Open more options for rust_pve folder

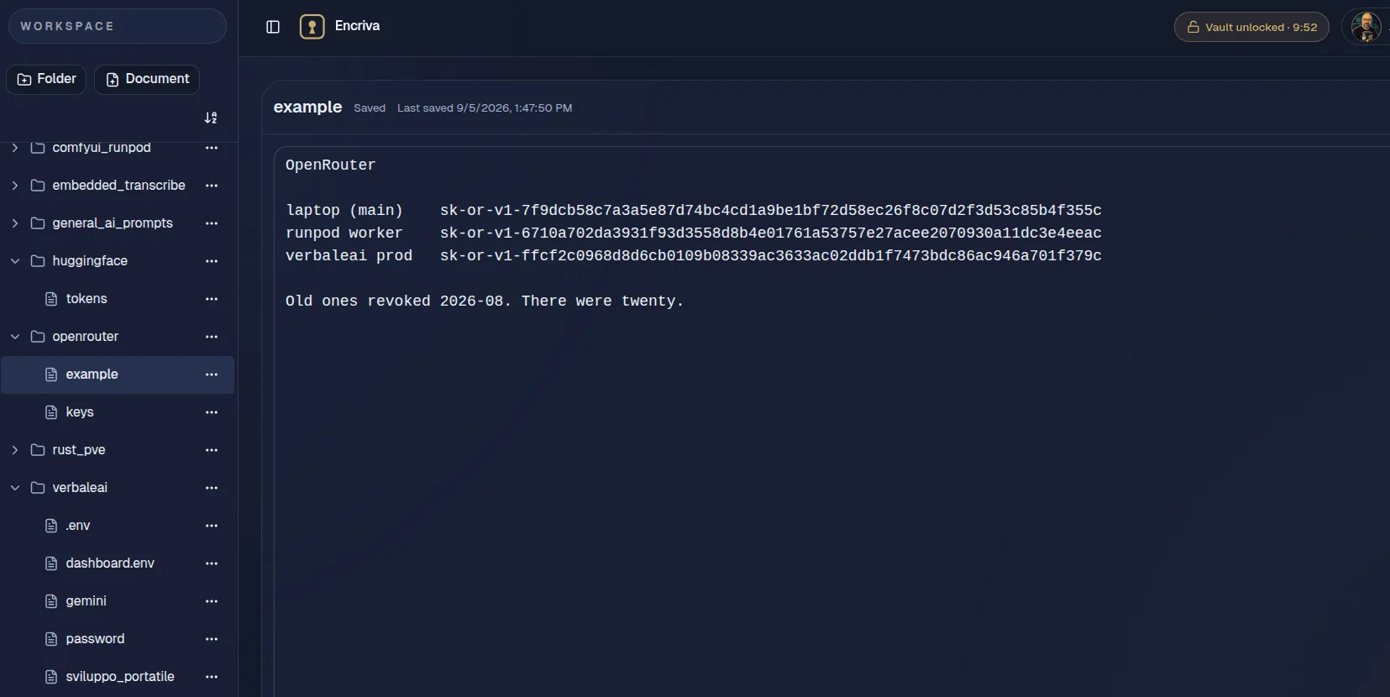point(212,450)
